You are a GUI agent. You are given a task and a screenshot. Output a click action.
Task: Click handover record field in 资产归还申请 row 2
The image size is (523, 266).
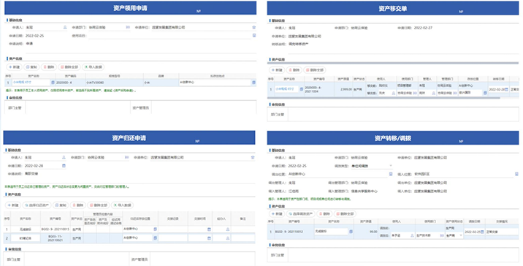[x=173, y=238]
